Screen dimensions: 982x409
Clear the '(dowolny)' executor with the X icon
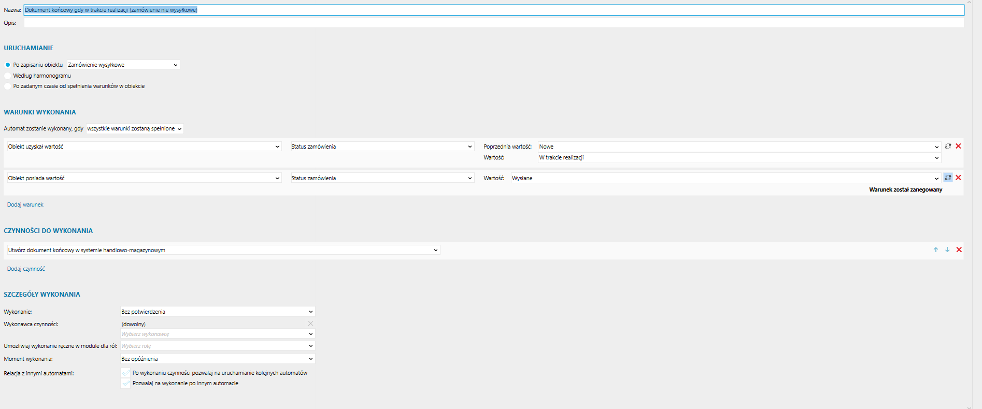click(310, 324)
